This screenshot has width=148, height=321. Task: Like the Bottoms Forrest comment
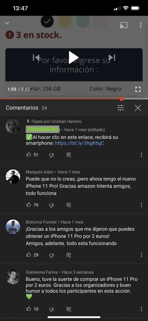click(28, 255)
